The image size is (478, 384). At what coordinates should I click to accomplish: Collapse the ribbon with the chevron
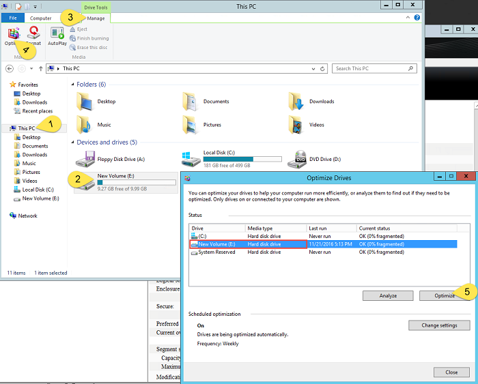408,18
